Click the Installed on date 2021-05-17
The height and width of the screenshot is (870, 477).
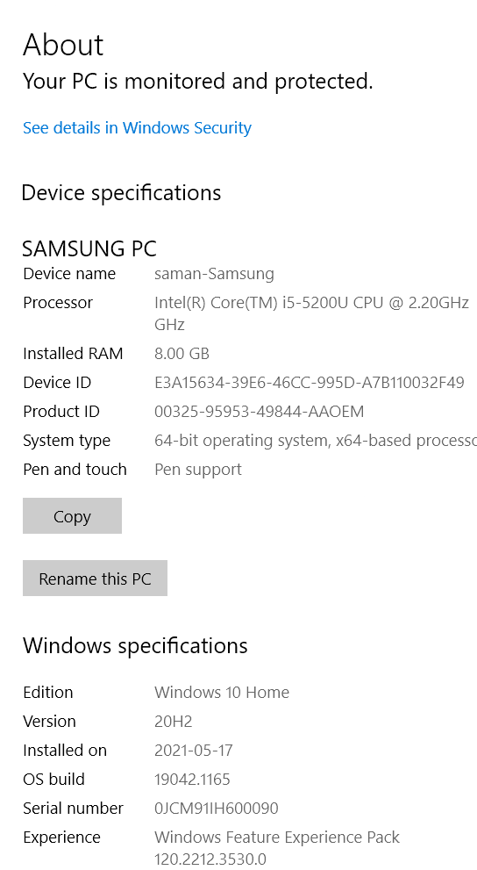click(x=194, y=750)
